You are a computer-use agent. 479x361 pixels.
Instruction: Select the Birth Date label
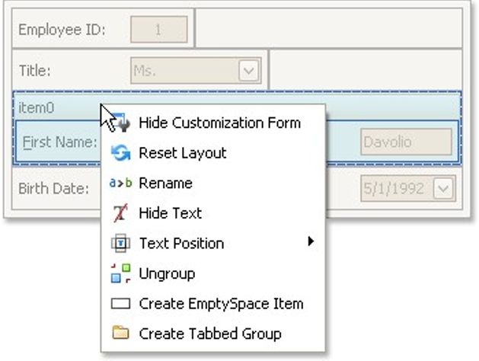point(53,189)
